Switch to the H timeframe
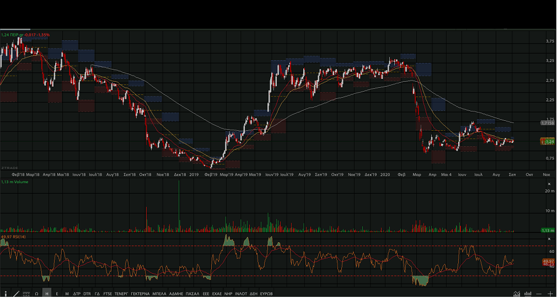Screen dimensions: 558x298 tap(47, 294)
